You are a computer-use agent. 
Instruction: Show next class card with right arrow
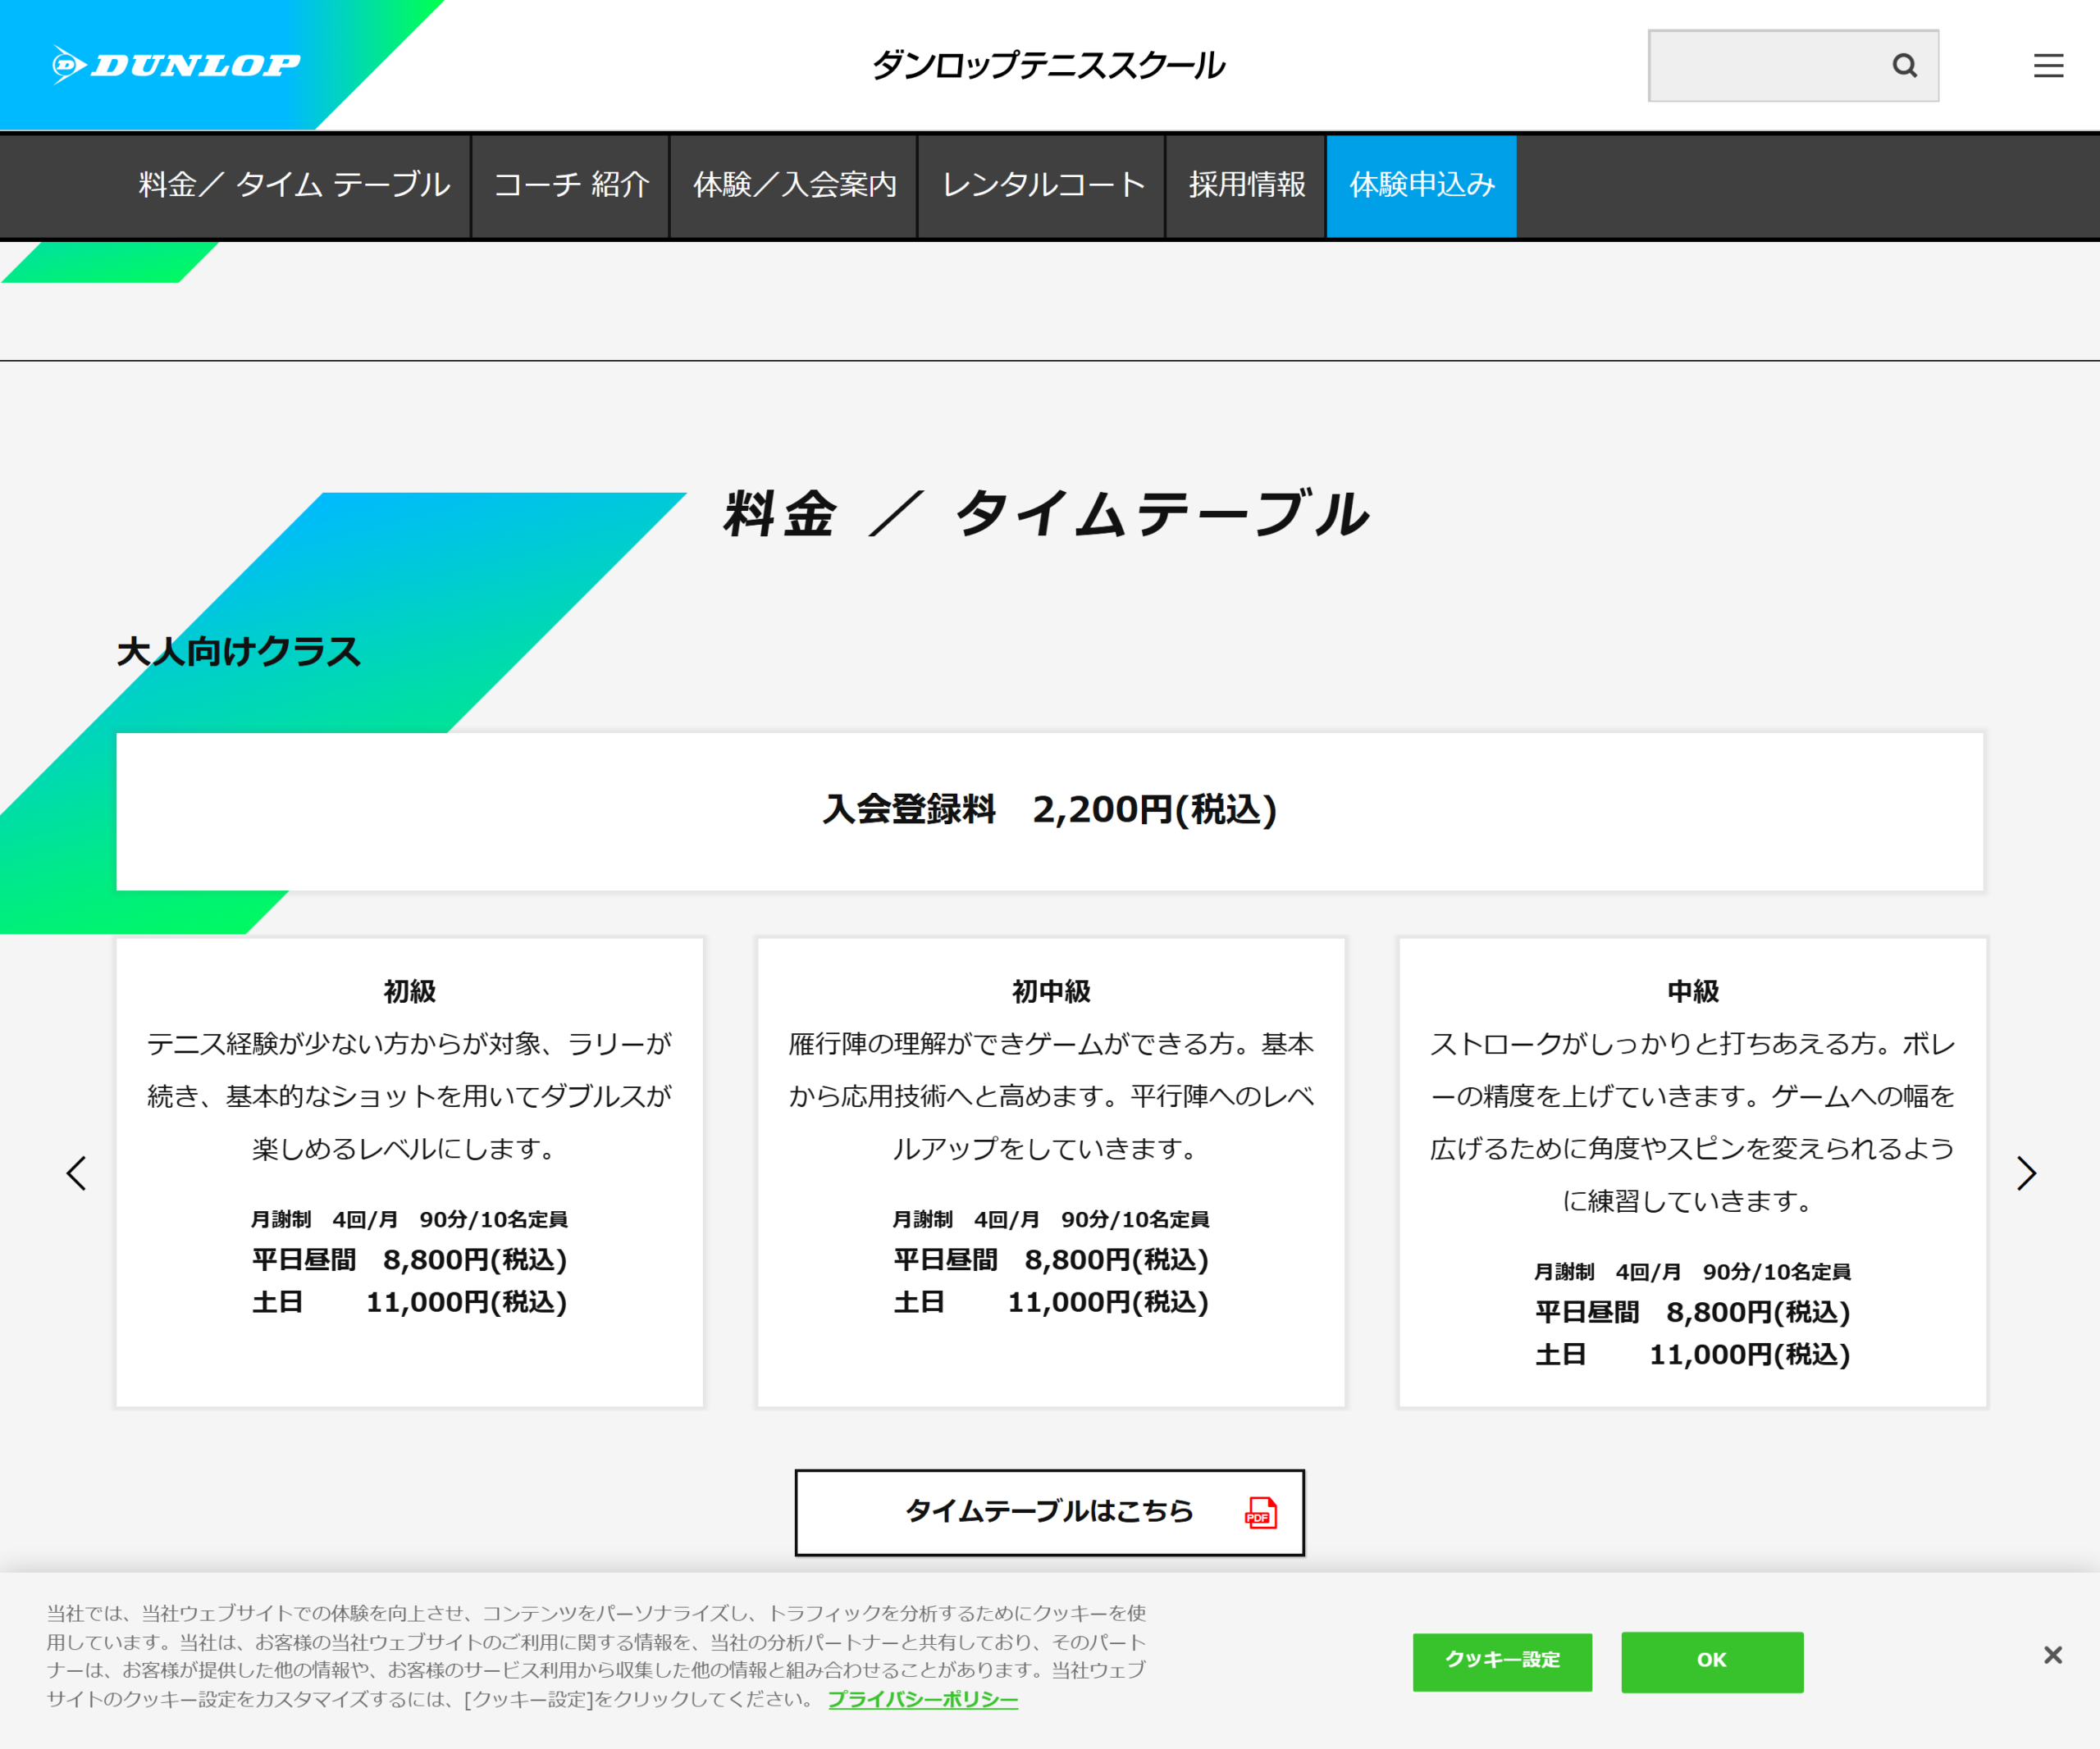pyautogui.click(x=2026, y=1173)
